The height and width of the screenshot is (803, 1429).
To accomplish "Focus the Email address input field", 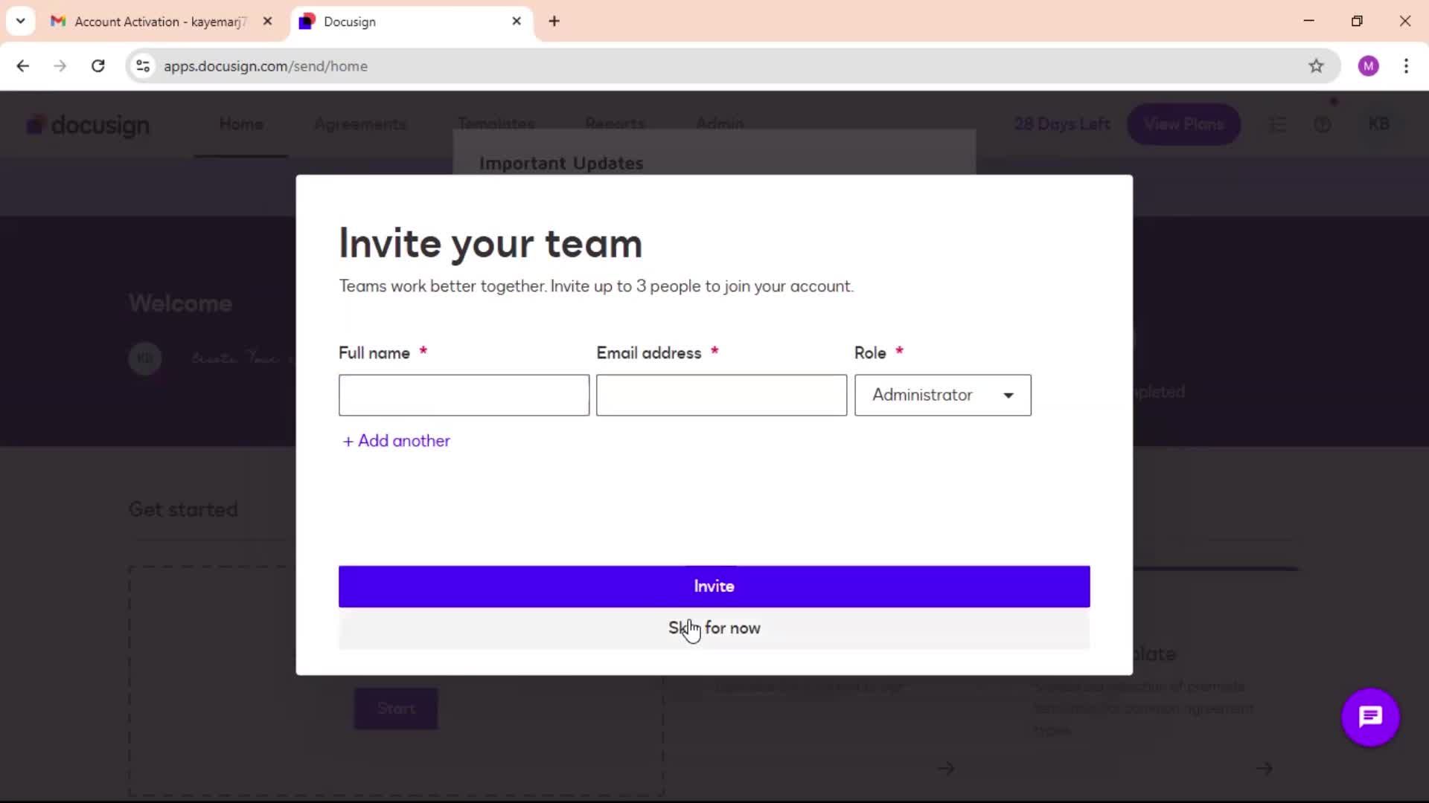I will point(721,395).
